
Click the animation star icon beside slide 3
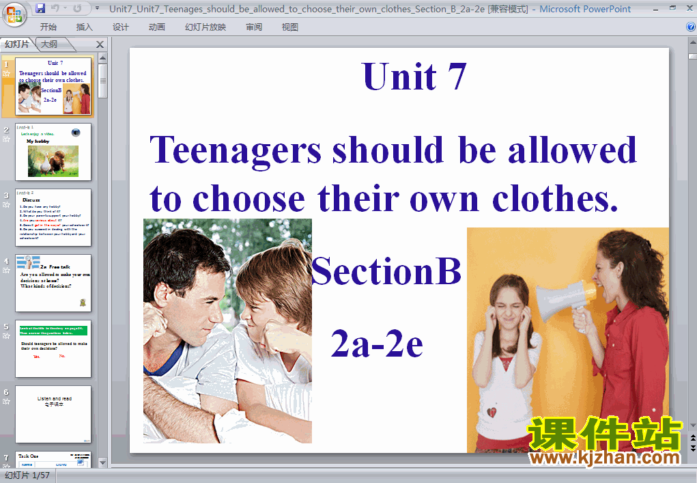click(6, 204)
